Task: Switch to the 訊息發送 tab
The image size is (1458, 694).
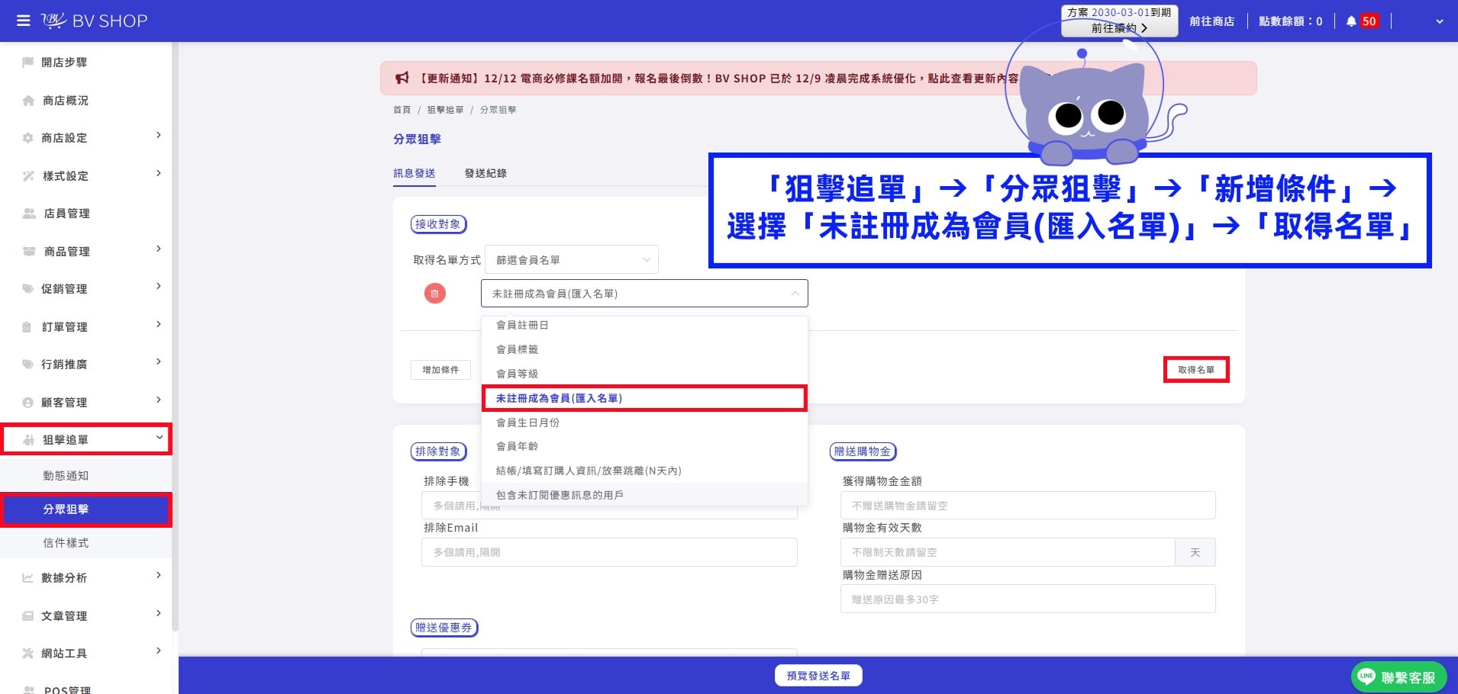Action: [414, 173]
